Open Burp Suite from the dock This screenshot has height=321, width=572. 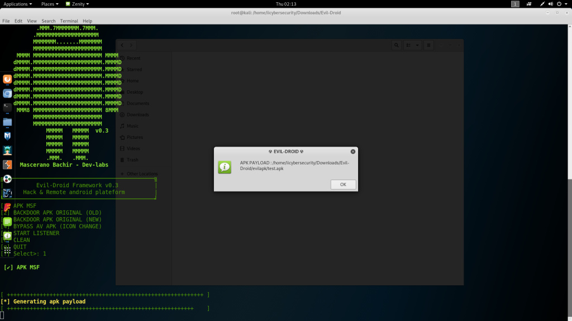[7, 164]
